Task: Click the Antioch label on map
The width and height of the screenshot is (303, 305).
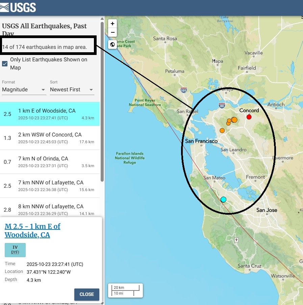Action: pyautogui.click(x=276, y=104)
